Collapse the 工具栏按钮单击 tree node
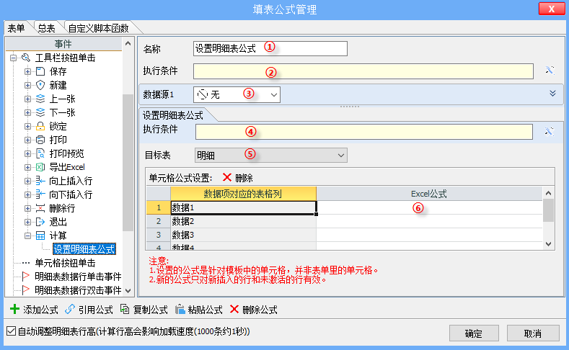 coord(14,58)
